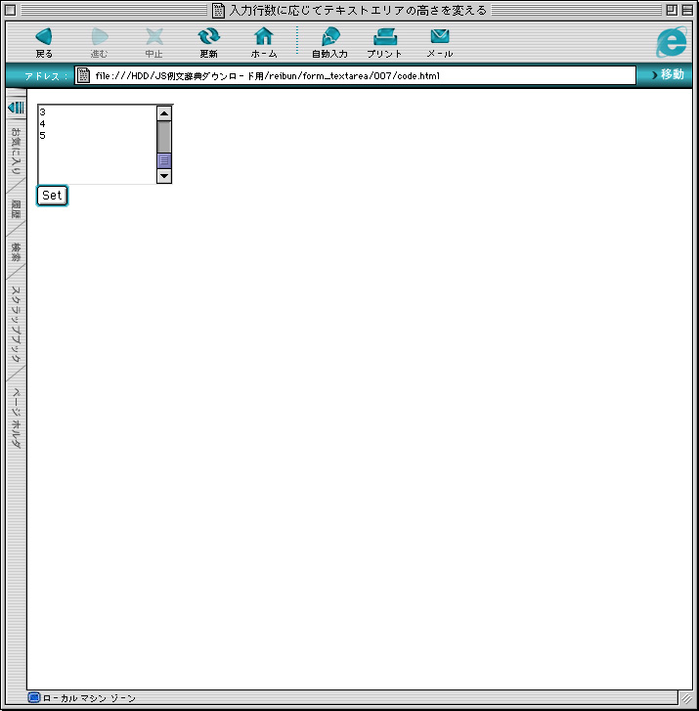Viewport: 699px width, 711px height.
Task: Click the 進む forward arrow
Action: pyautogui.click(x=100, y=43)
